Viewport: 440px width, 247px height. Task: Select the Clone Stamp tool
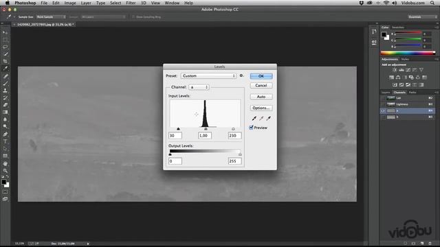tap(5, 91)
